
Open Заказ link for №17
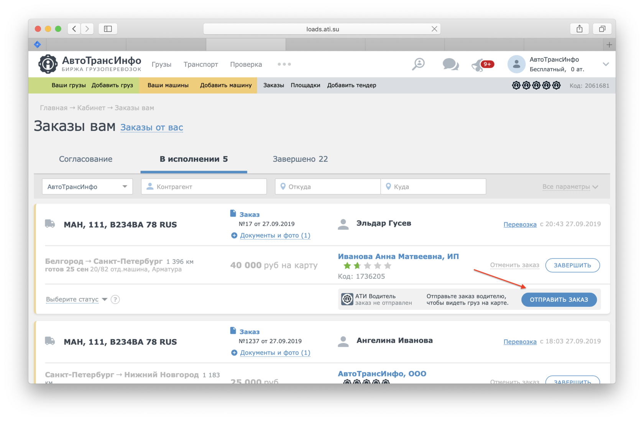[x=250, y=215]
